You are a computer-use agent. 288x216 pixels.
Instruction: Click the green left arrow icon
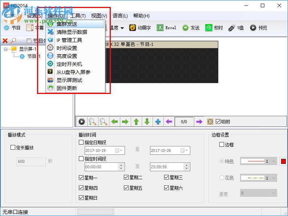[x=114, y=122]
